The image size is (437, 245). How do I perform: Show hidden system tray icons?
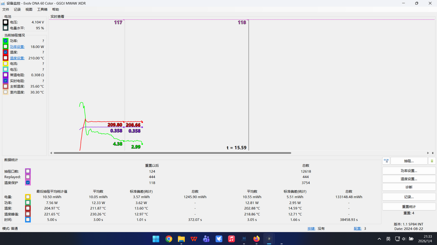[379, 239]
